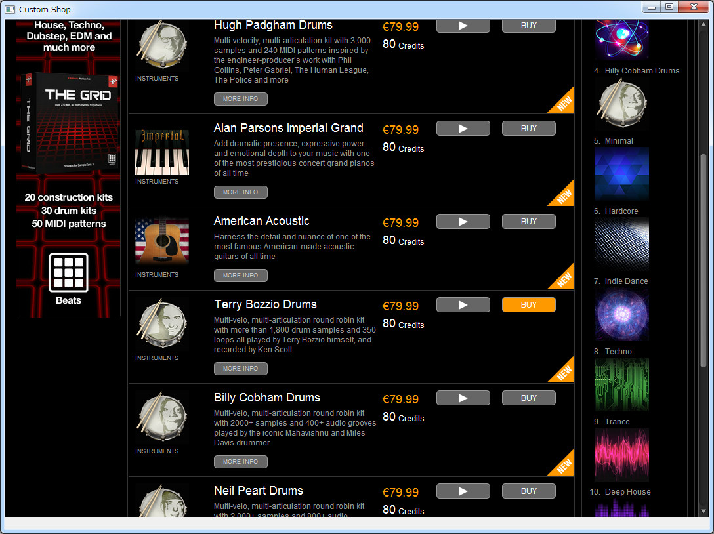This screenshot has height=534, width=714.
Task: Open MORE INFO for Terry Bozzio Drums
Action: [x=240, y=368]
